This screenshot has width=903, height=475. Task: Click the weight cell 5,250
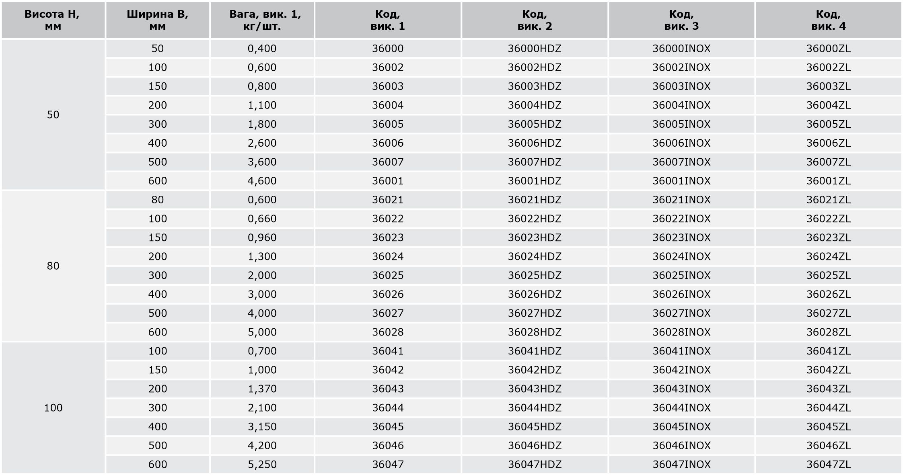(x=262, y=465)
